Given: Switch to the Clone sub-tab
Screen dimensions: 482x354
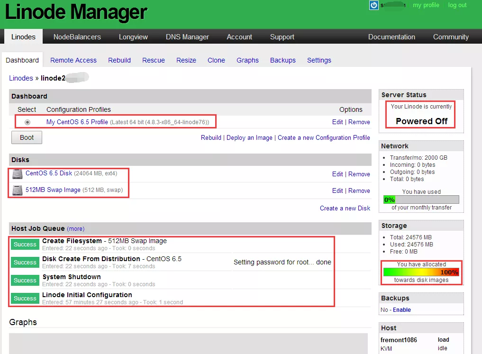Looking at the screenshot, I should click(x=216, y=60).
